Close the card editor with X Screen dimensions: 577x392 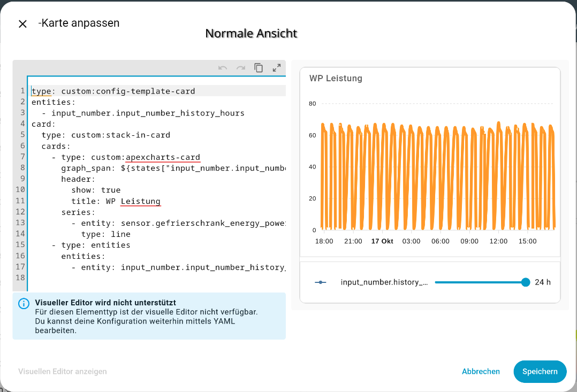tap(23, 24)
